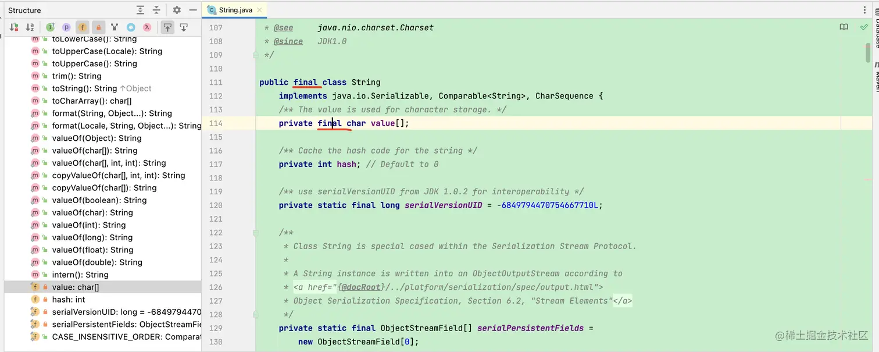Toggle Show Properties purple p icon
This screenshot has height=352, width=879.
tap(66, 27)
